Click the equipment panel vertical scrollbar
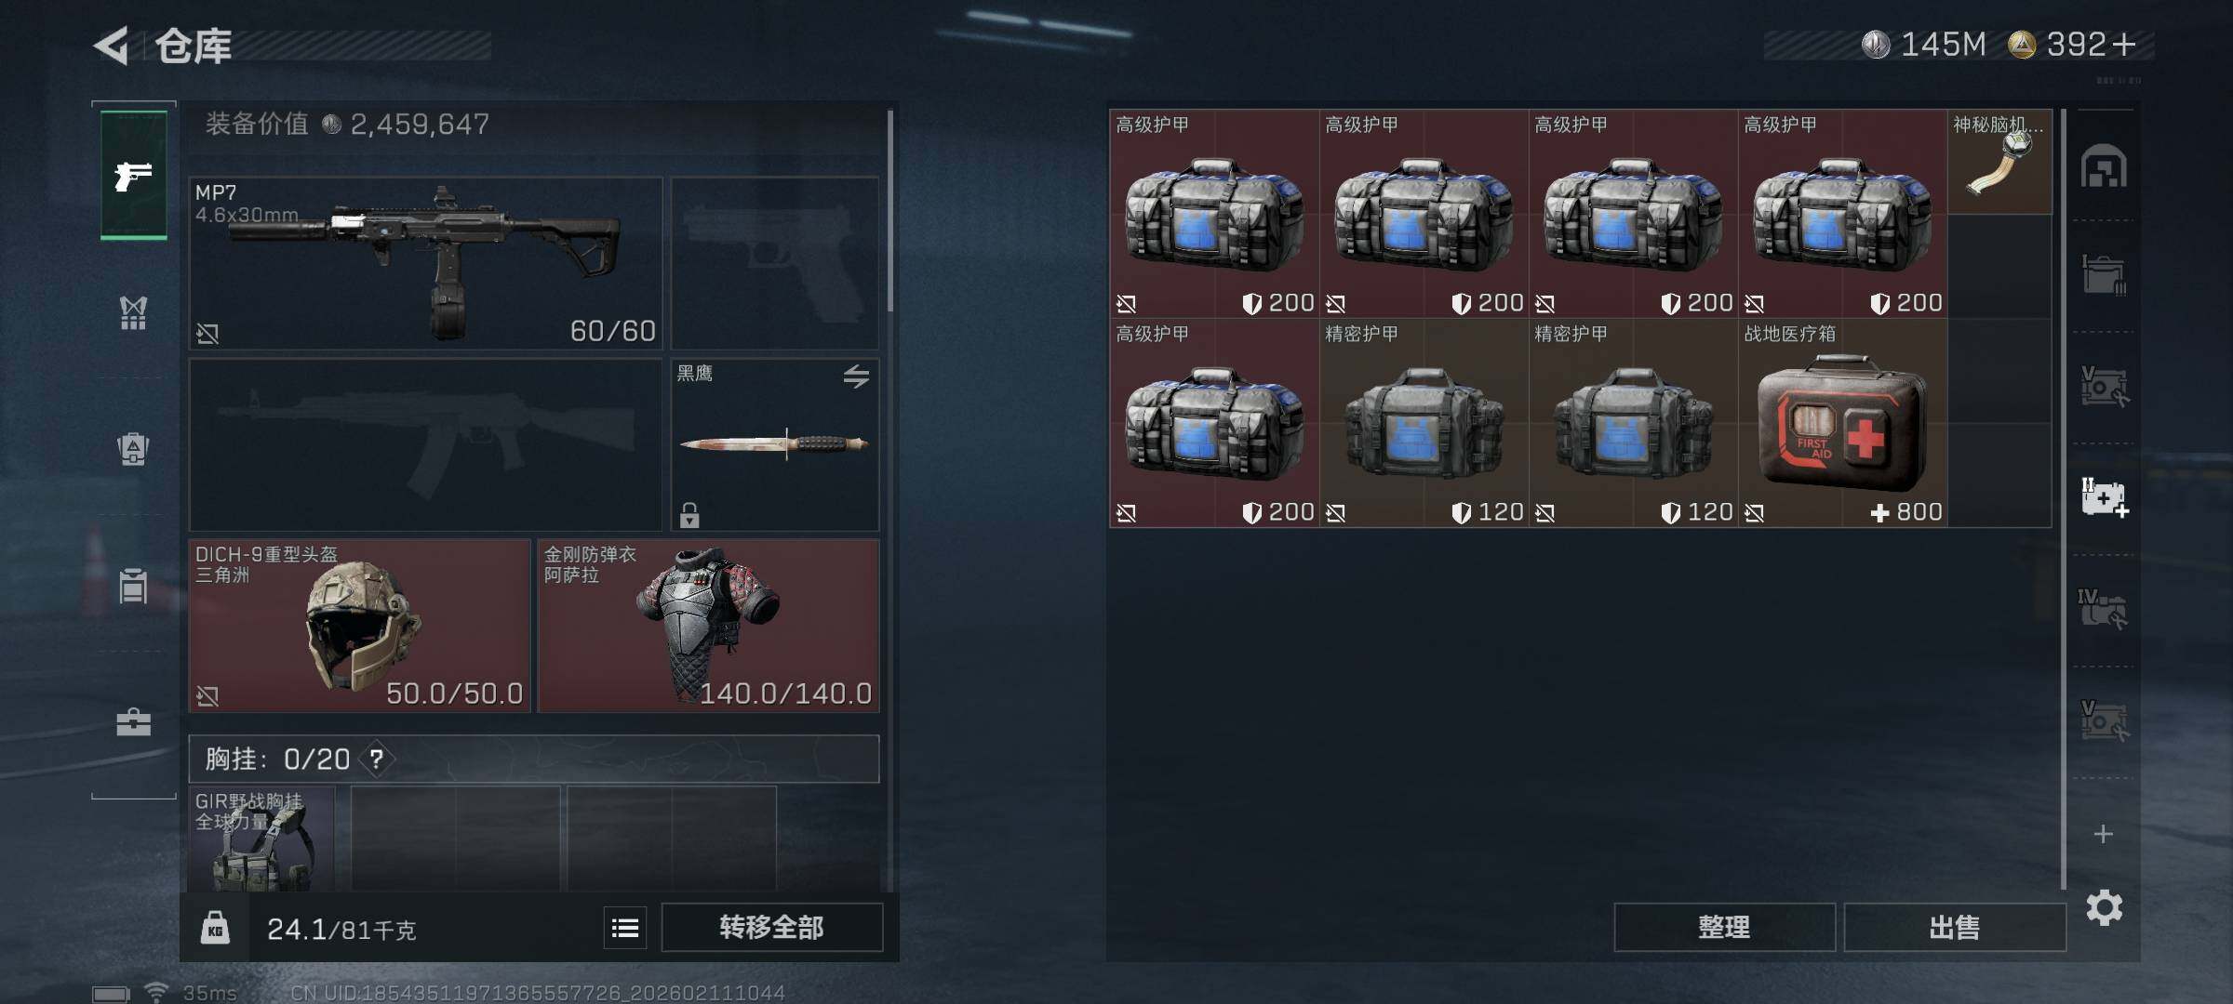The height and width of the screenshot is (1004, 2233). click(x=890, y=212)
